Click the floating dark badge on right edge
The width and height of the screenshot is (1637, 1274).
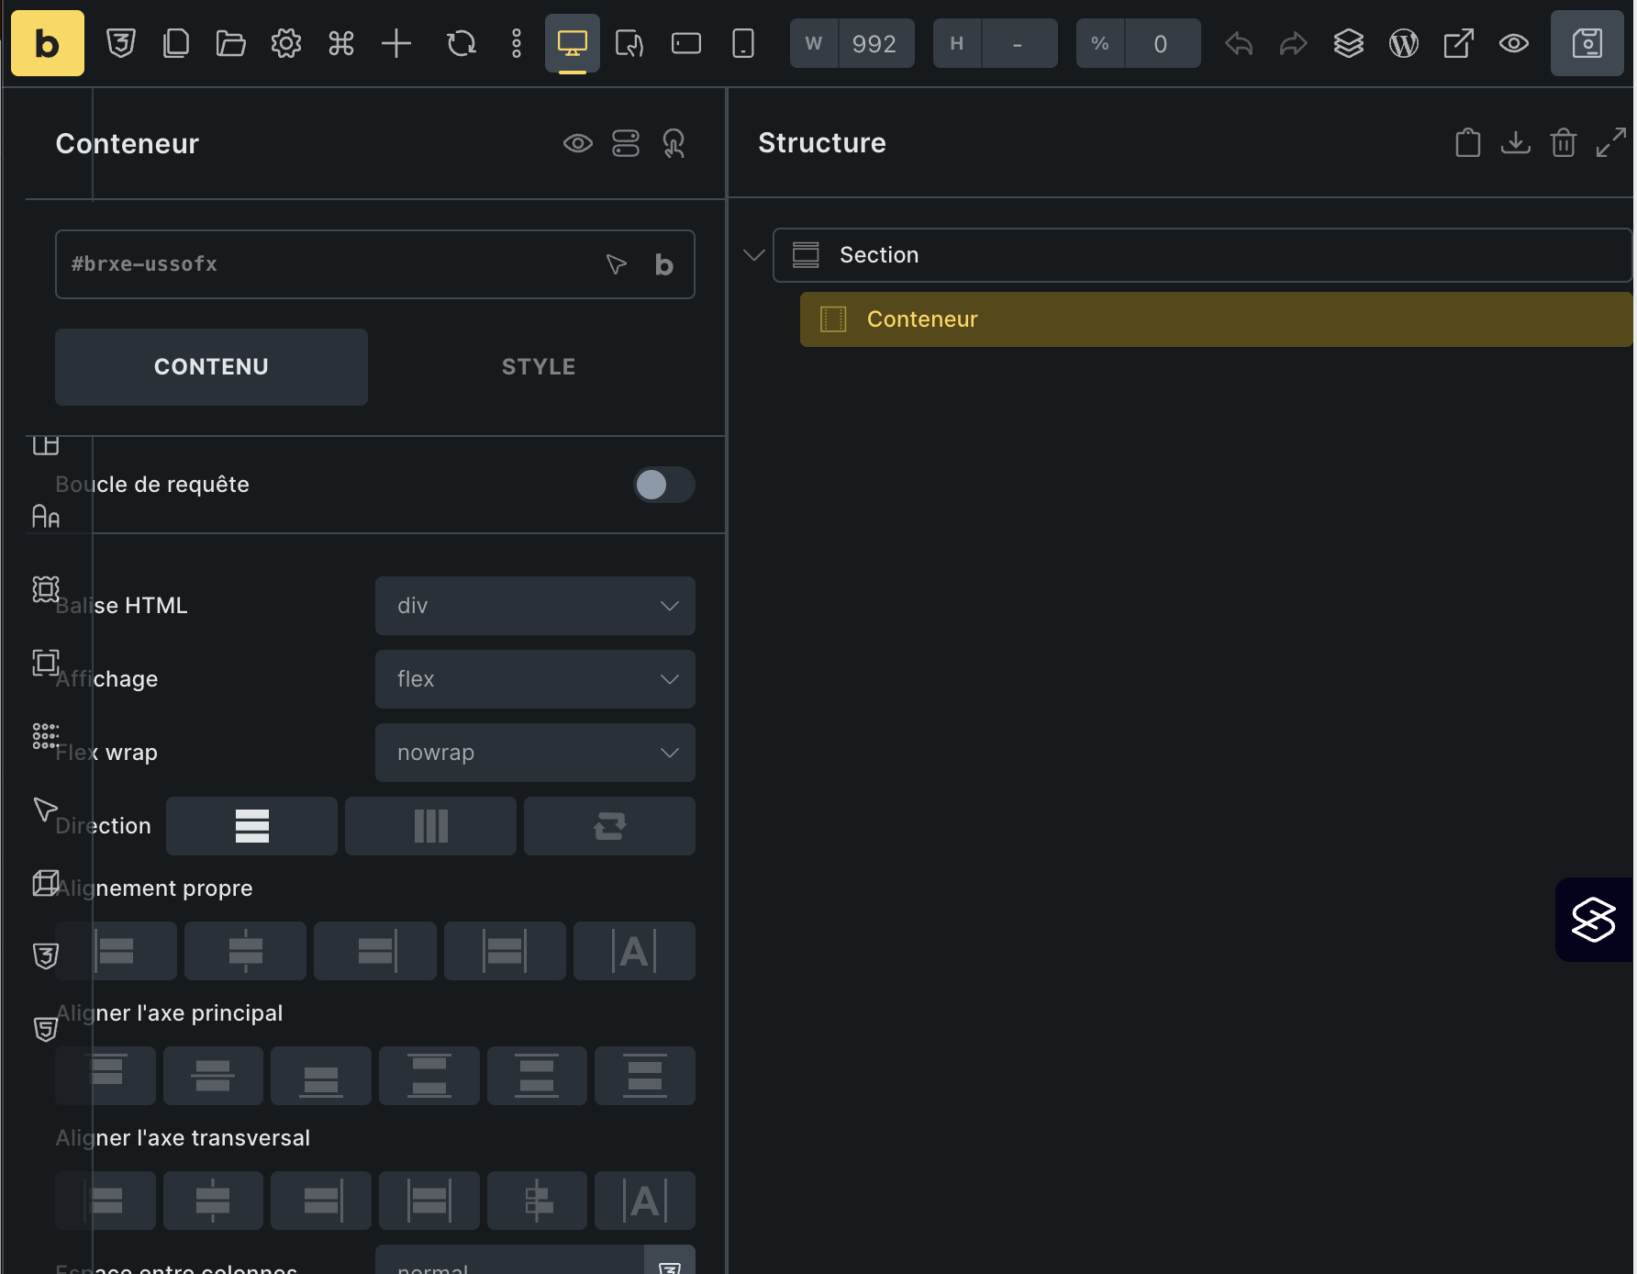[x=1595, y=920]
